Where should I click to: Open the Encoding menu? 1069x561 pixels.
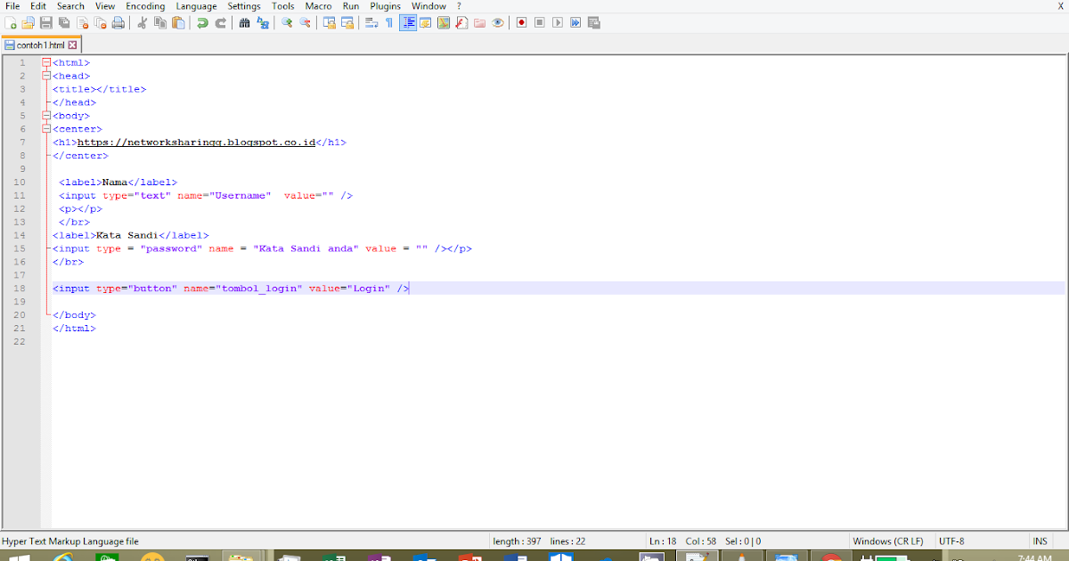(x=145, y=5)
